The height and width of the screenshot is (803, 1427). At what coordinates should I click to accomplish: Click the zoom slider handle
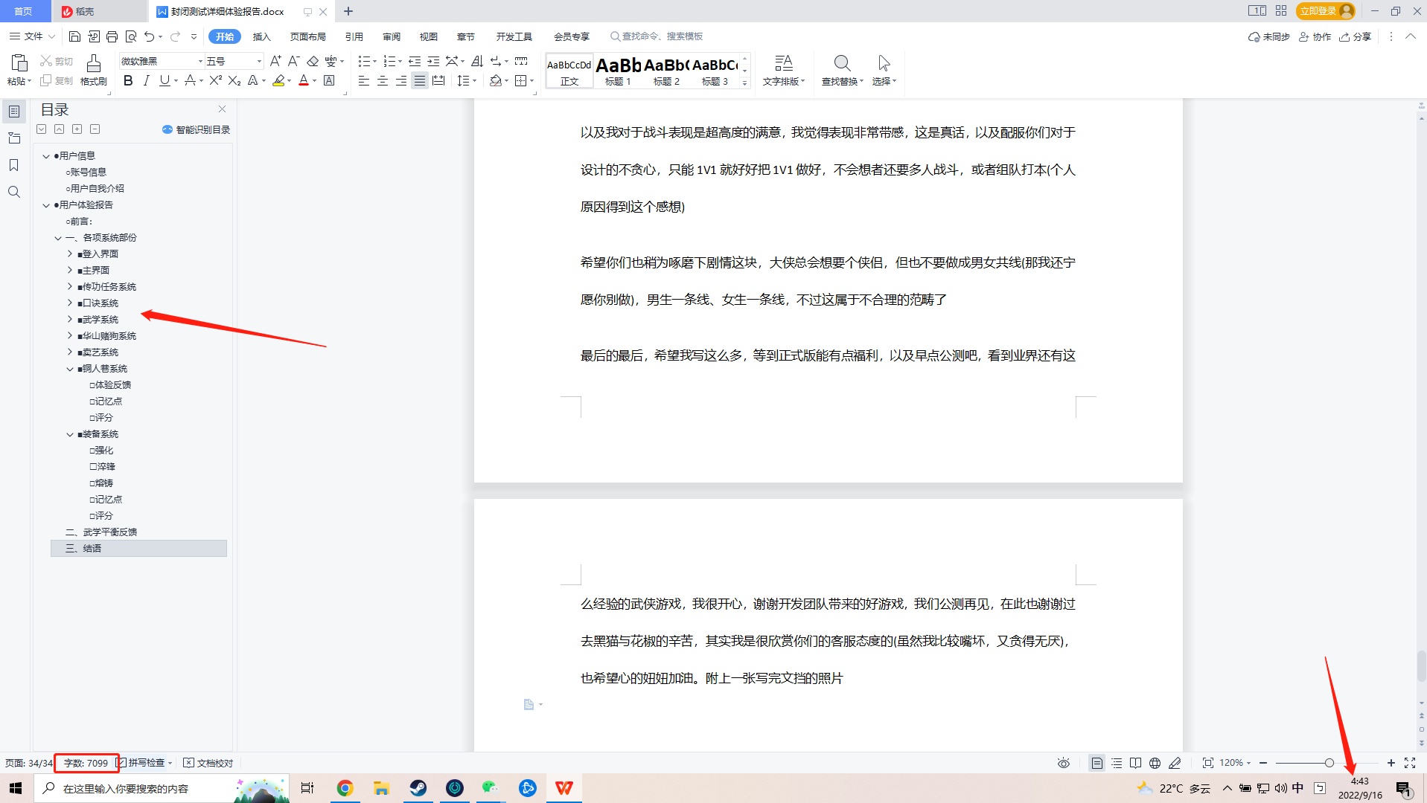[x=1329, y=763]
